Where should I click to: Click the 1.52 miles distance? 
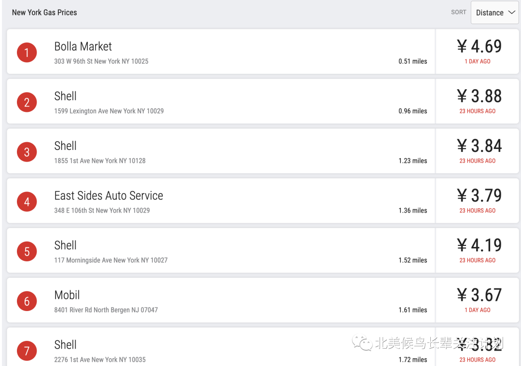click(412, 260)
